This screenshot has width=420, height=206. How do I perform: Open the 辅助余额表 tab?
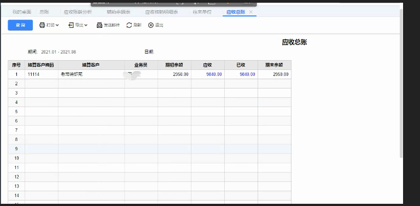[x=118, y=12]
